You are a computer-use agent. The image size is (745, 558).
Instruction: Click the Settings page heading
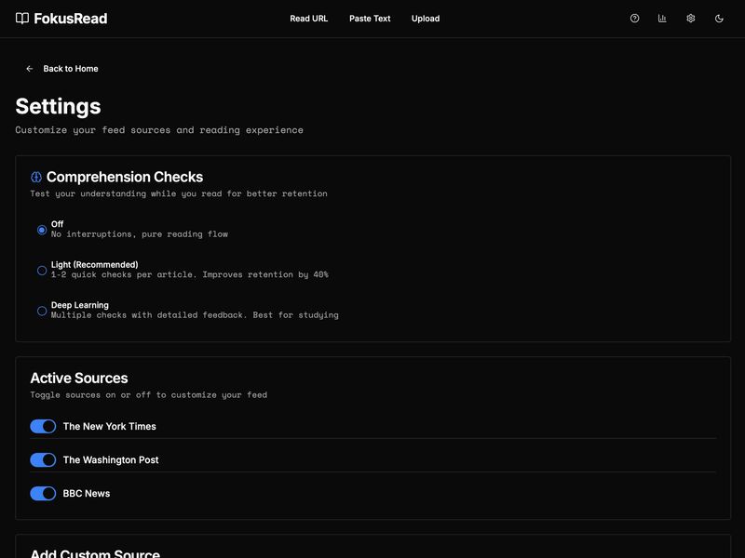pos(58,106)
